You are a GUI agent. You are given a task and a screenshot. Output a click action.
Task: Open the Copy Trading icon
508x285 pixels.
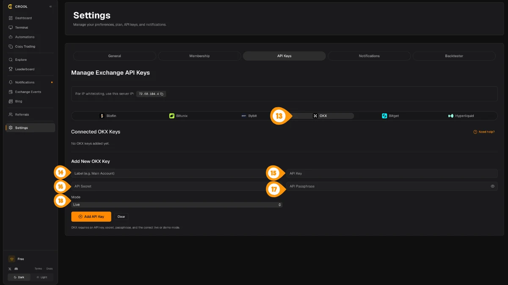point(11,46)
